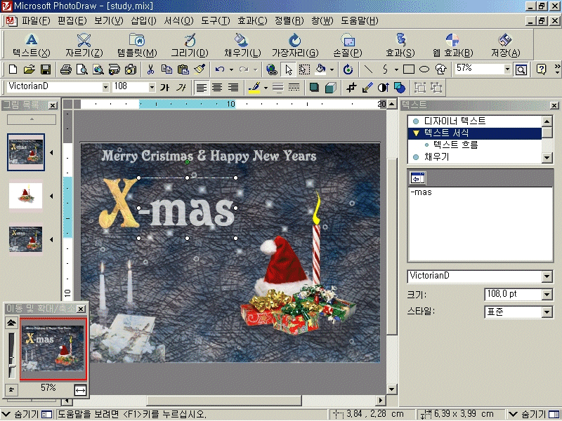Click fit-to-width button in pan zoom panel
The width and height of the screenshot is (562, 421).
(x=80, y=390)
